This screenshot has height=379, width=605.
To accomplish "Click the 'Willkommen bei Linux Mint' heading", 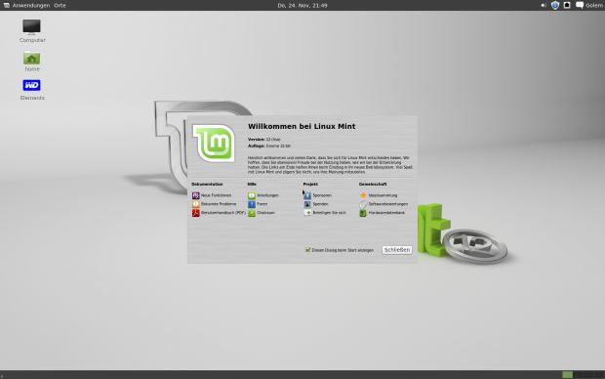I will 302,126.
